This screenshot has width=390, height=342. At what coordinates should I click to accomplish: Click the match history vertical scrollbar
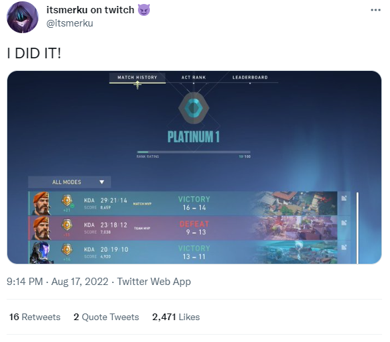[x=357, y=228]
